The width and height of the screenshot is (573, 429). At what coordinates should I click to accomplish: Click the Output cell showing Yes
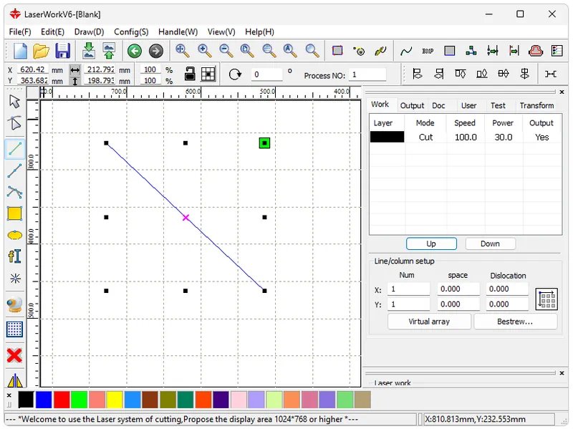click(541, 137)
